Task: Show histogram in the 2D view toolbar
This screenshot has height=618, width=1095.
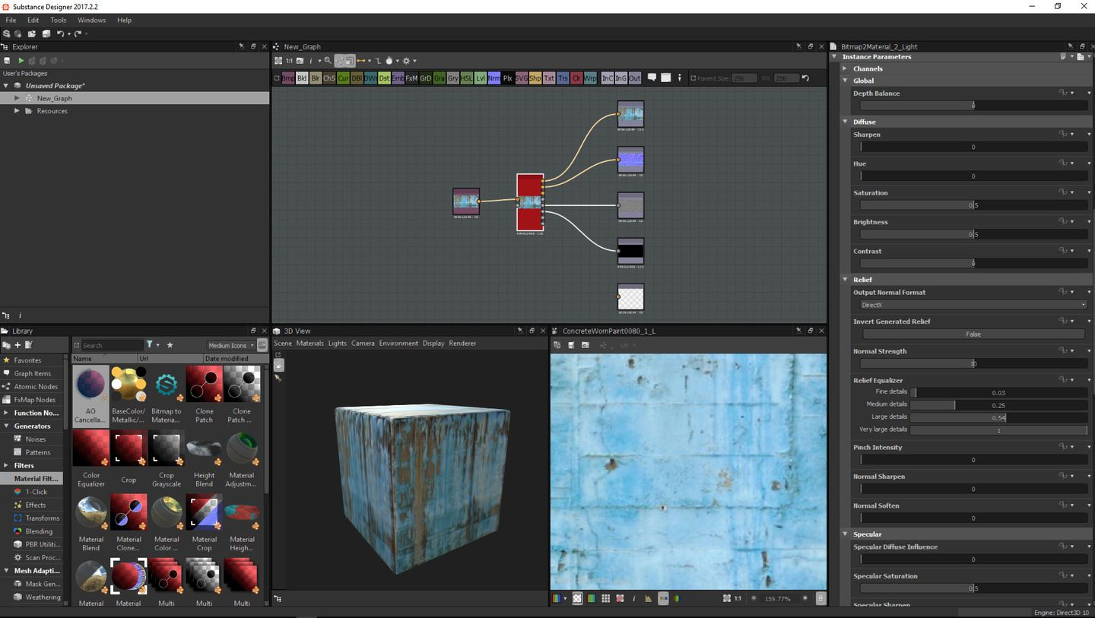Action: (x=647, y=599)
